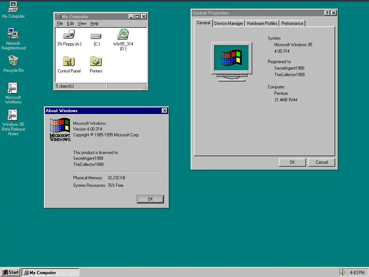Viewport: 369px width, 277px height.
Task: Close the System Properties window
Action: point(333,13)
